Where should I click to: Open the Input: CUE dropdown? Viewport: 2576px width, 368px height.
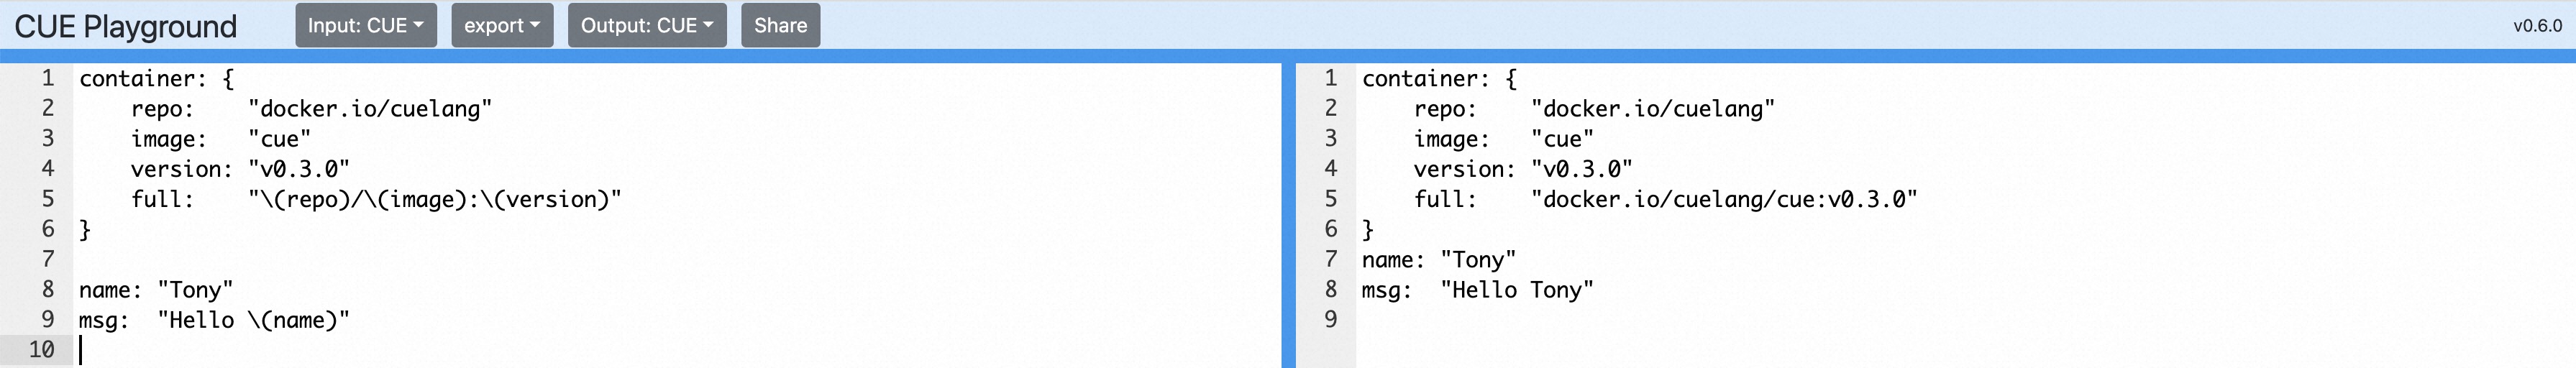coord(365,25)
